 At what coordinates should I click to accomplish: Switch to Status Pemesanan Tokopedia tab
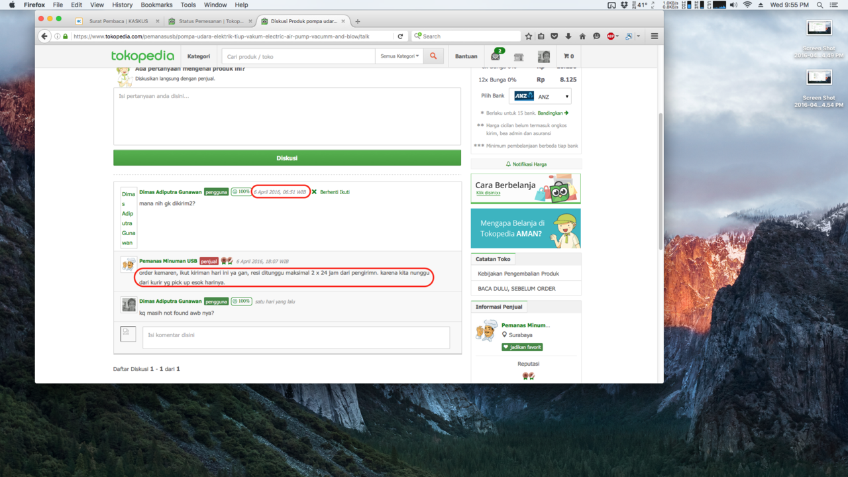coord(210,21)
